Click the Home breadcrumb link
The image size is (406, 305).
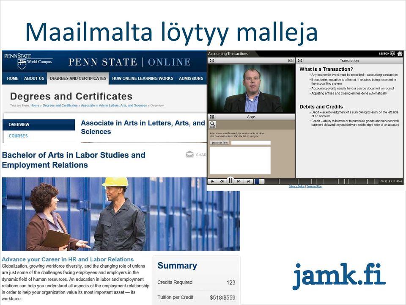[x=35, y=105]
